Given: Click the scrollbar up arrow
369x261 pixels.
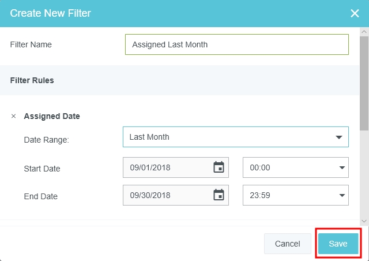Looking at the screenshot, I should (x=364, y=31).
